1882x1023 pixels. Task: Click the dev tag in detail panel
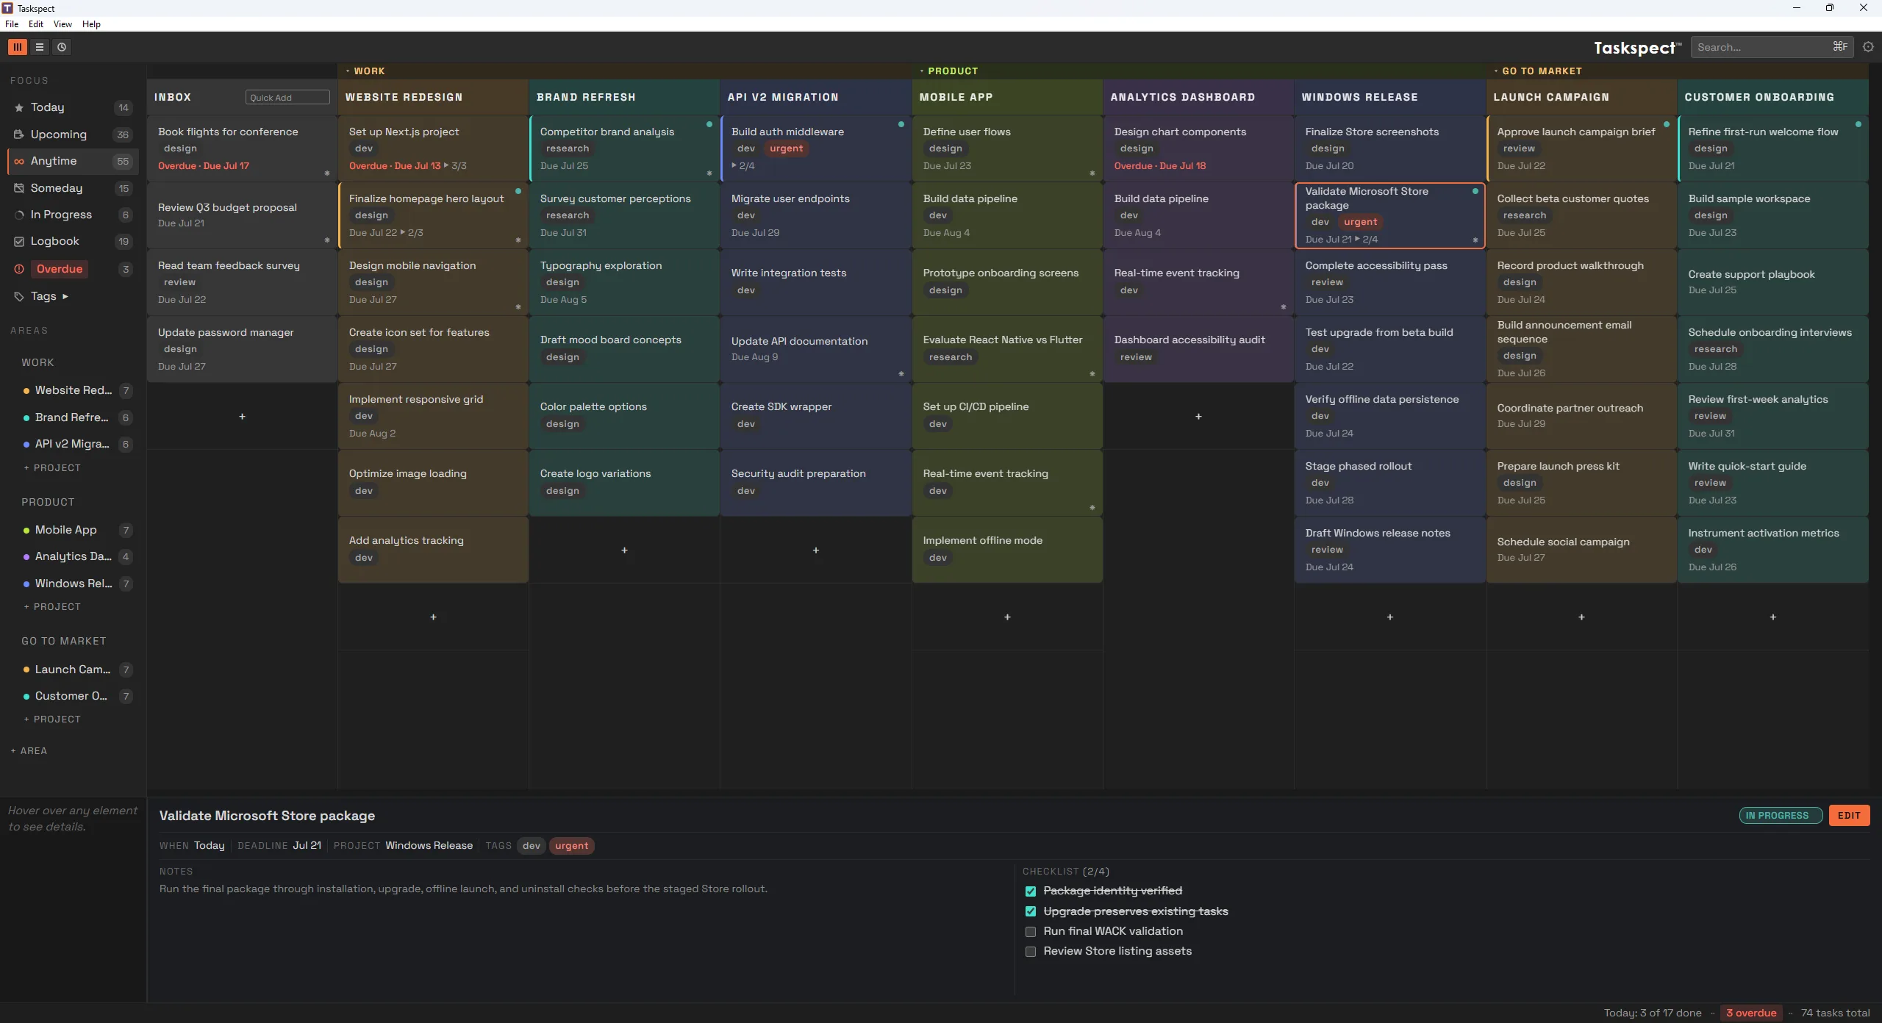pyautogui.click(x=532, y=846)
